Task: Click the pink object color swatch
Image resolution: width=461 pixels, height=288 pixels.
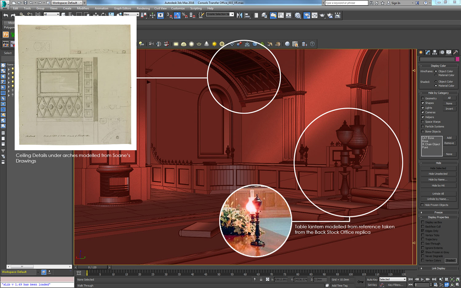Action: (x=457, y=59)
